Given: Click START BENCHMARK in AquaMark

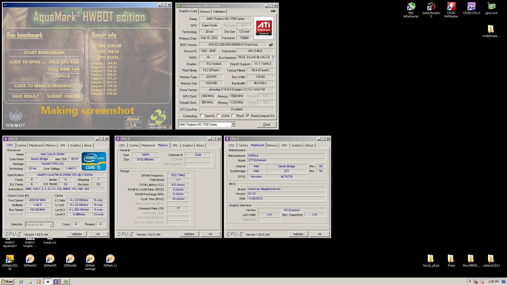Looking at the screenshot, I should point(44,53).
